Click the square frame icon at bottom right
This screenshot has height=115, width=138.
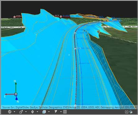pyautogui.click(x=126, y=112)
